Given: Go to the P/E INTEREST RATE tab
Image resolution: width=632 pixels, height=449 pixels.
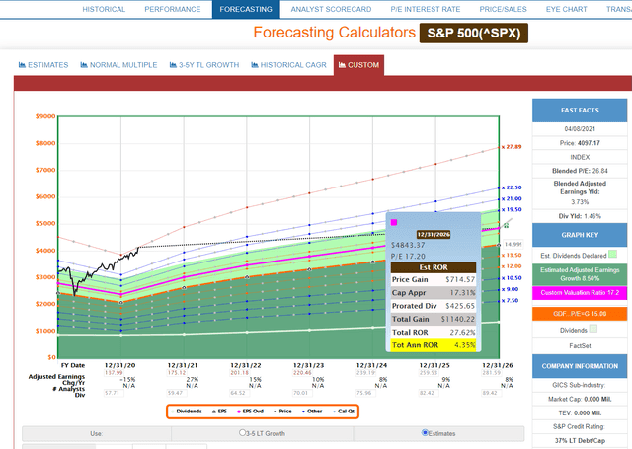Looking at the screenshot, I should [x=426, y=9].
